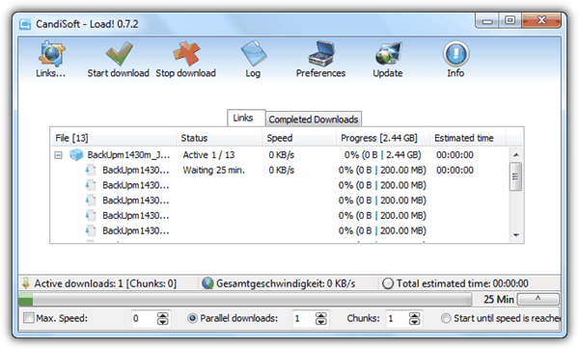Click the download arrow icon beside Active downloads

26,283
